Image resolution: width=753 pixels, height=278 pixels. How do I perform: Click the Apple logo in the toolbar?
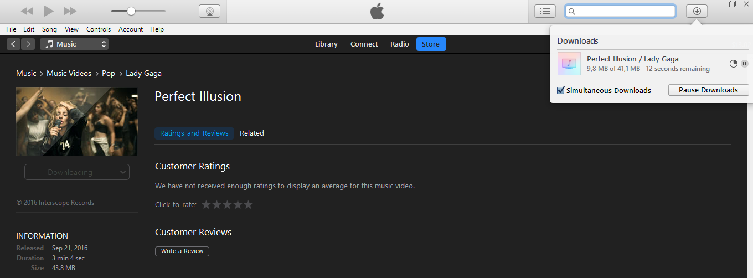377,11
